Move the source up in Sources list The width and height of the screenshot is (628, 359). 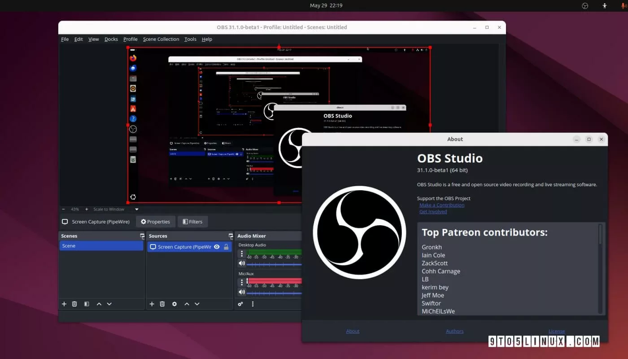coord(187,304)
